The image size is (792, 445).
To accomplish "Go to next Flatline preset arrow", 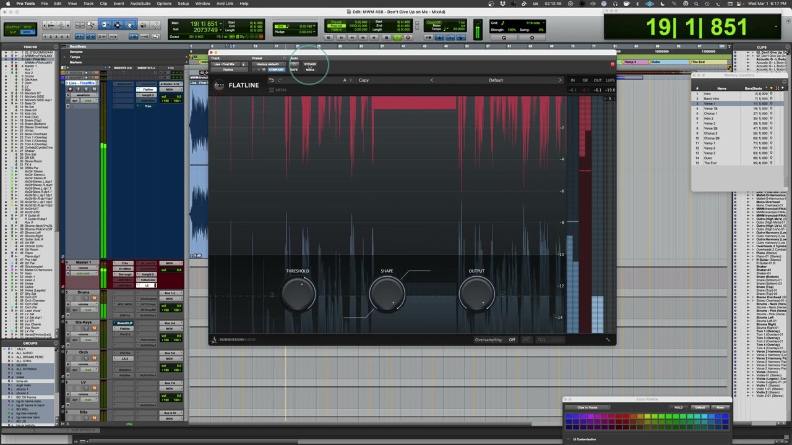I will point(560,80).
